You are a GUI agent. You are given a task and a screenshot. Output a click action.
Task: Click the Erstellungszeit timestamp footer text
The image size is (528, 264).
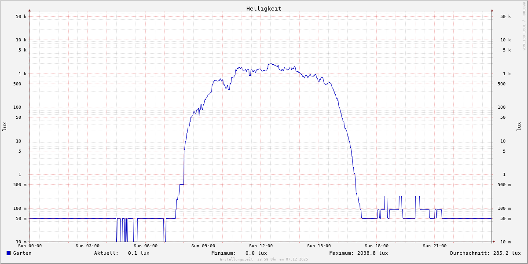264,260
